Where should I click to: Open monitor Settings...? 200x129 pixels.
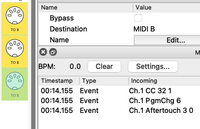[x=153, y=66]
